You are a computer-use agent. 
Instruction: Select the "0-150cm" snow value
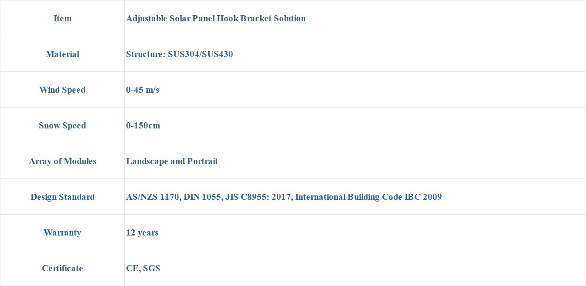[x=143, y=125]
